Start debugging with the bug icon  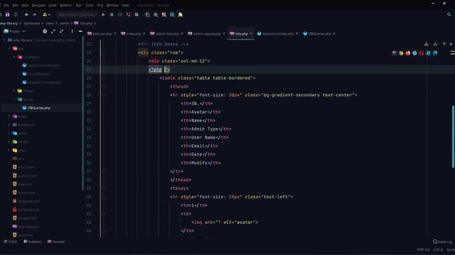tap(112, 14)
